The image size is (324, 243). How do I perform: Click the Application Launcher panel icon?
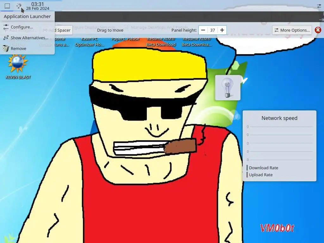click(x=7, y=6)
